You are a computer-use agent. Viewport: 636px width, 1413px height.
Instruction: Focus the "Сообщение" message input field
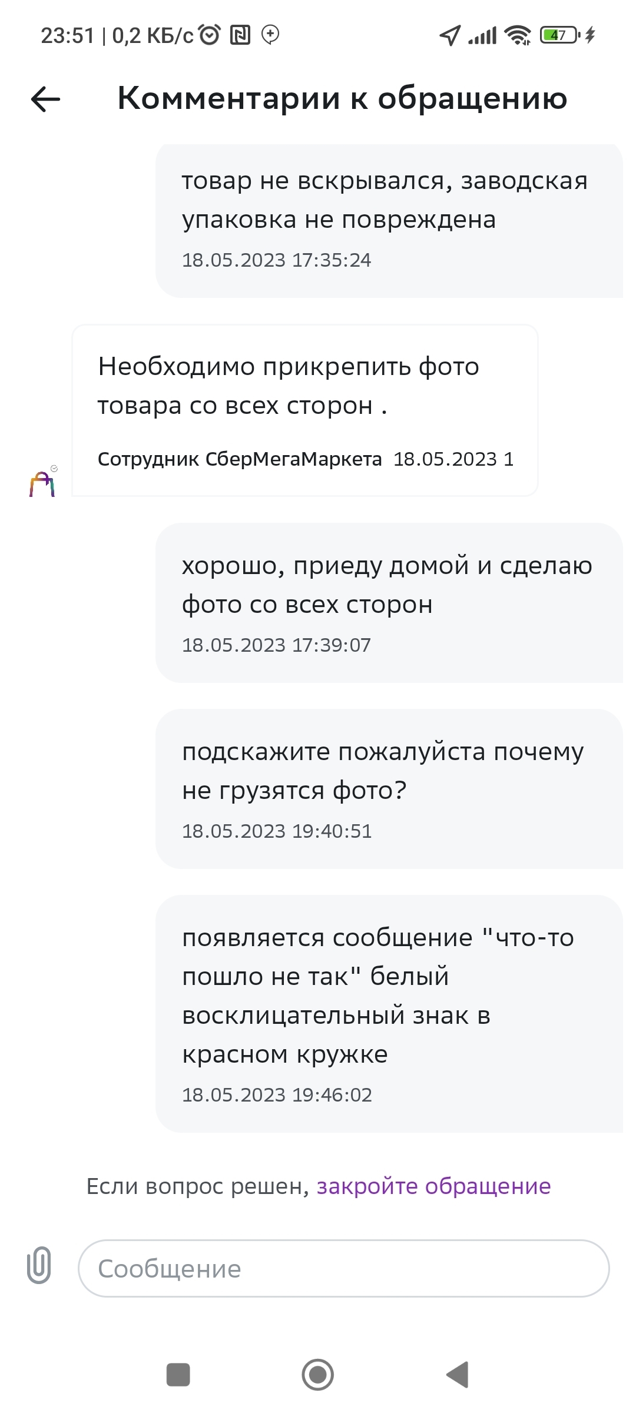tap(343, 1269)
